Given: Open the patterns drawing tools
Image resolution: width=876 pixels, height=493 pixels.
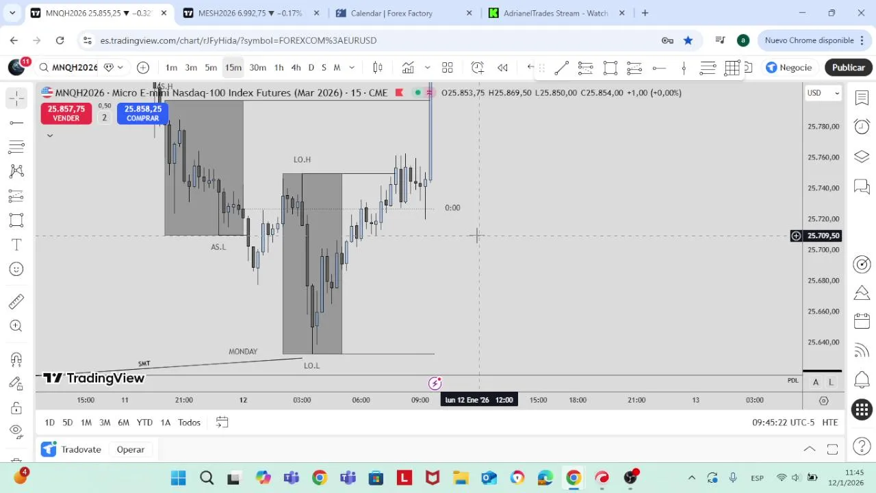Looking at the screenshot, I should pyautogui.click(x=16, y=171).
